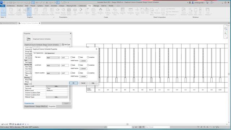Enable Bold for Column Location text
231x130 pixels.
(x=71, y=73)
